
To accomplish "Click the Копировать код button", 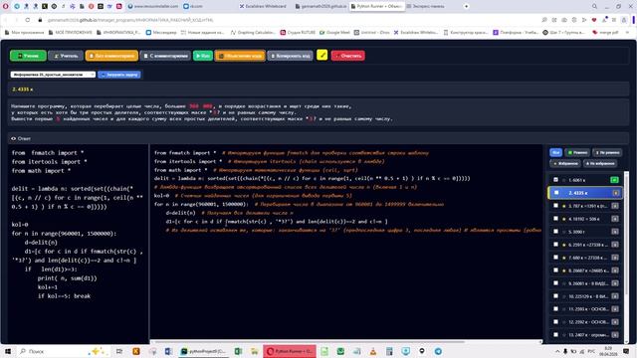I will point(290,56).
